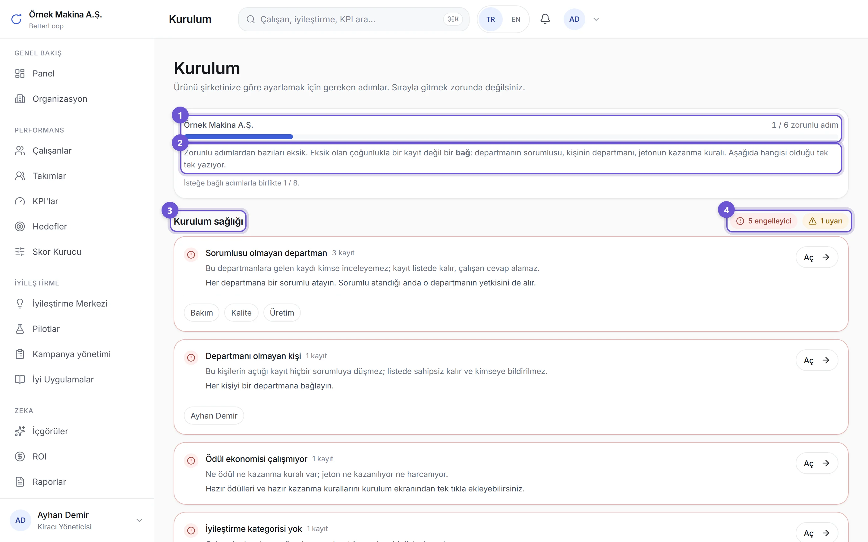Screen dimensions: 868x542
Task: Click the Organizasyon building icon
Action: pos(20,99)
